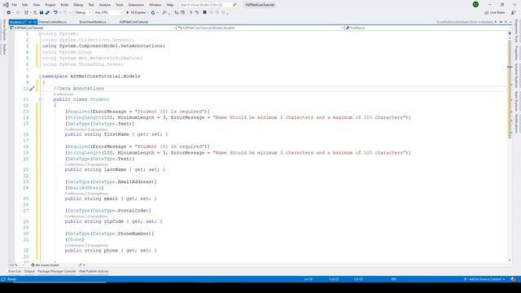The image size is (521, 293).
Task: Click the Undo toolbar icon
Action: [55, 13]
